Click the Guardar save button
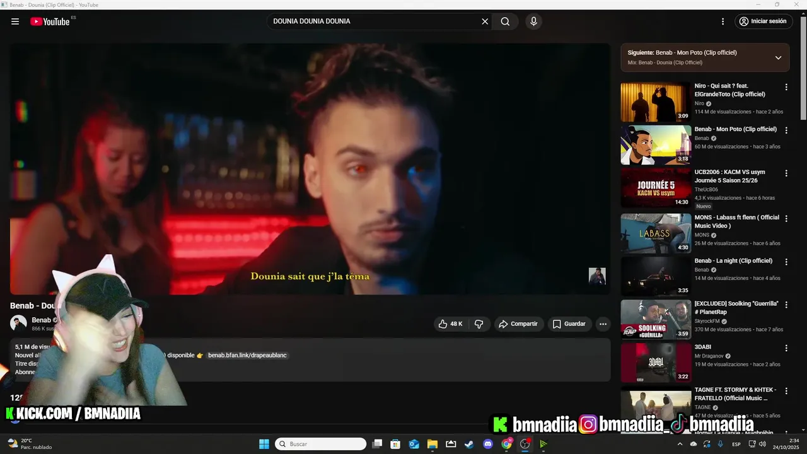This screenshot has width=807, height=454. [x=569, y=324]
